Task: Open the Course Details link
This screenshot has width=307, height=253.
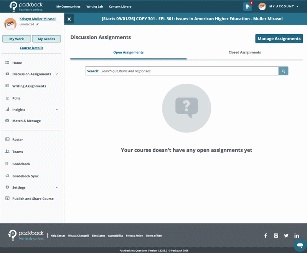Action: tap(31, 48)
